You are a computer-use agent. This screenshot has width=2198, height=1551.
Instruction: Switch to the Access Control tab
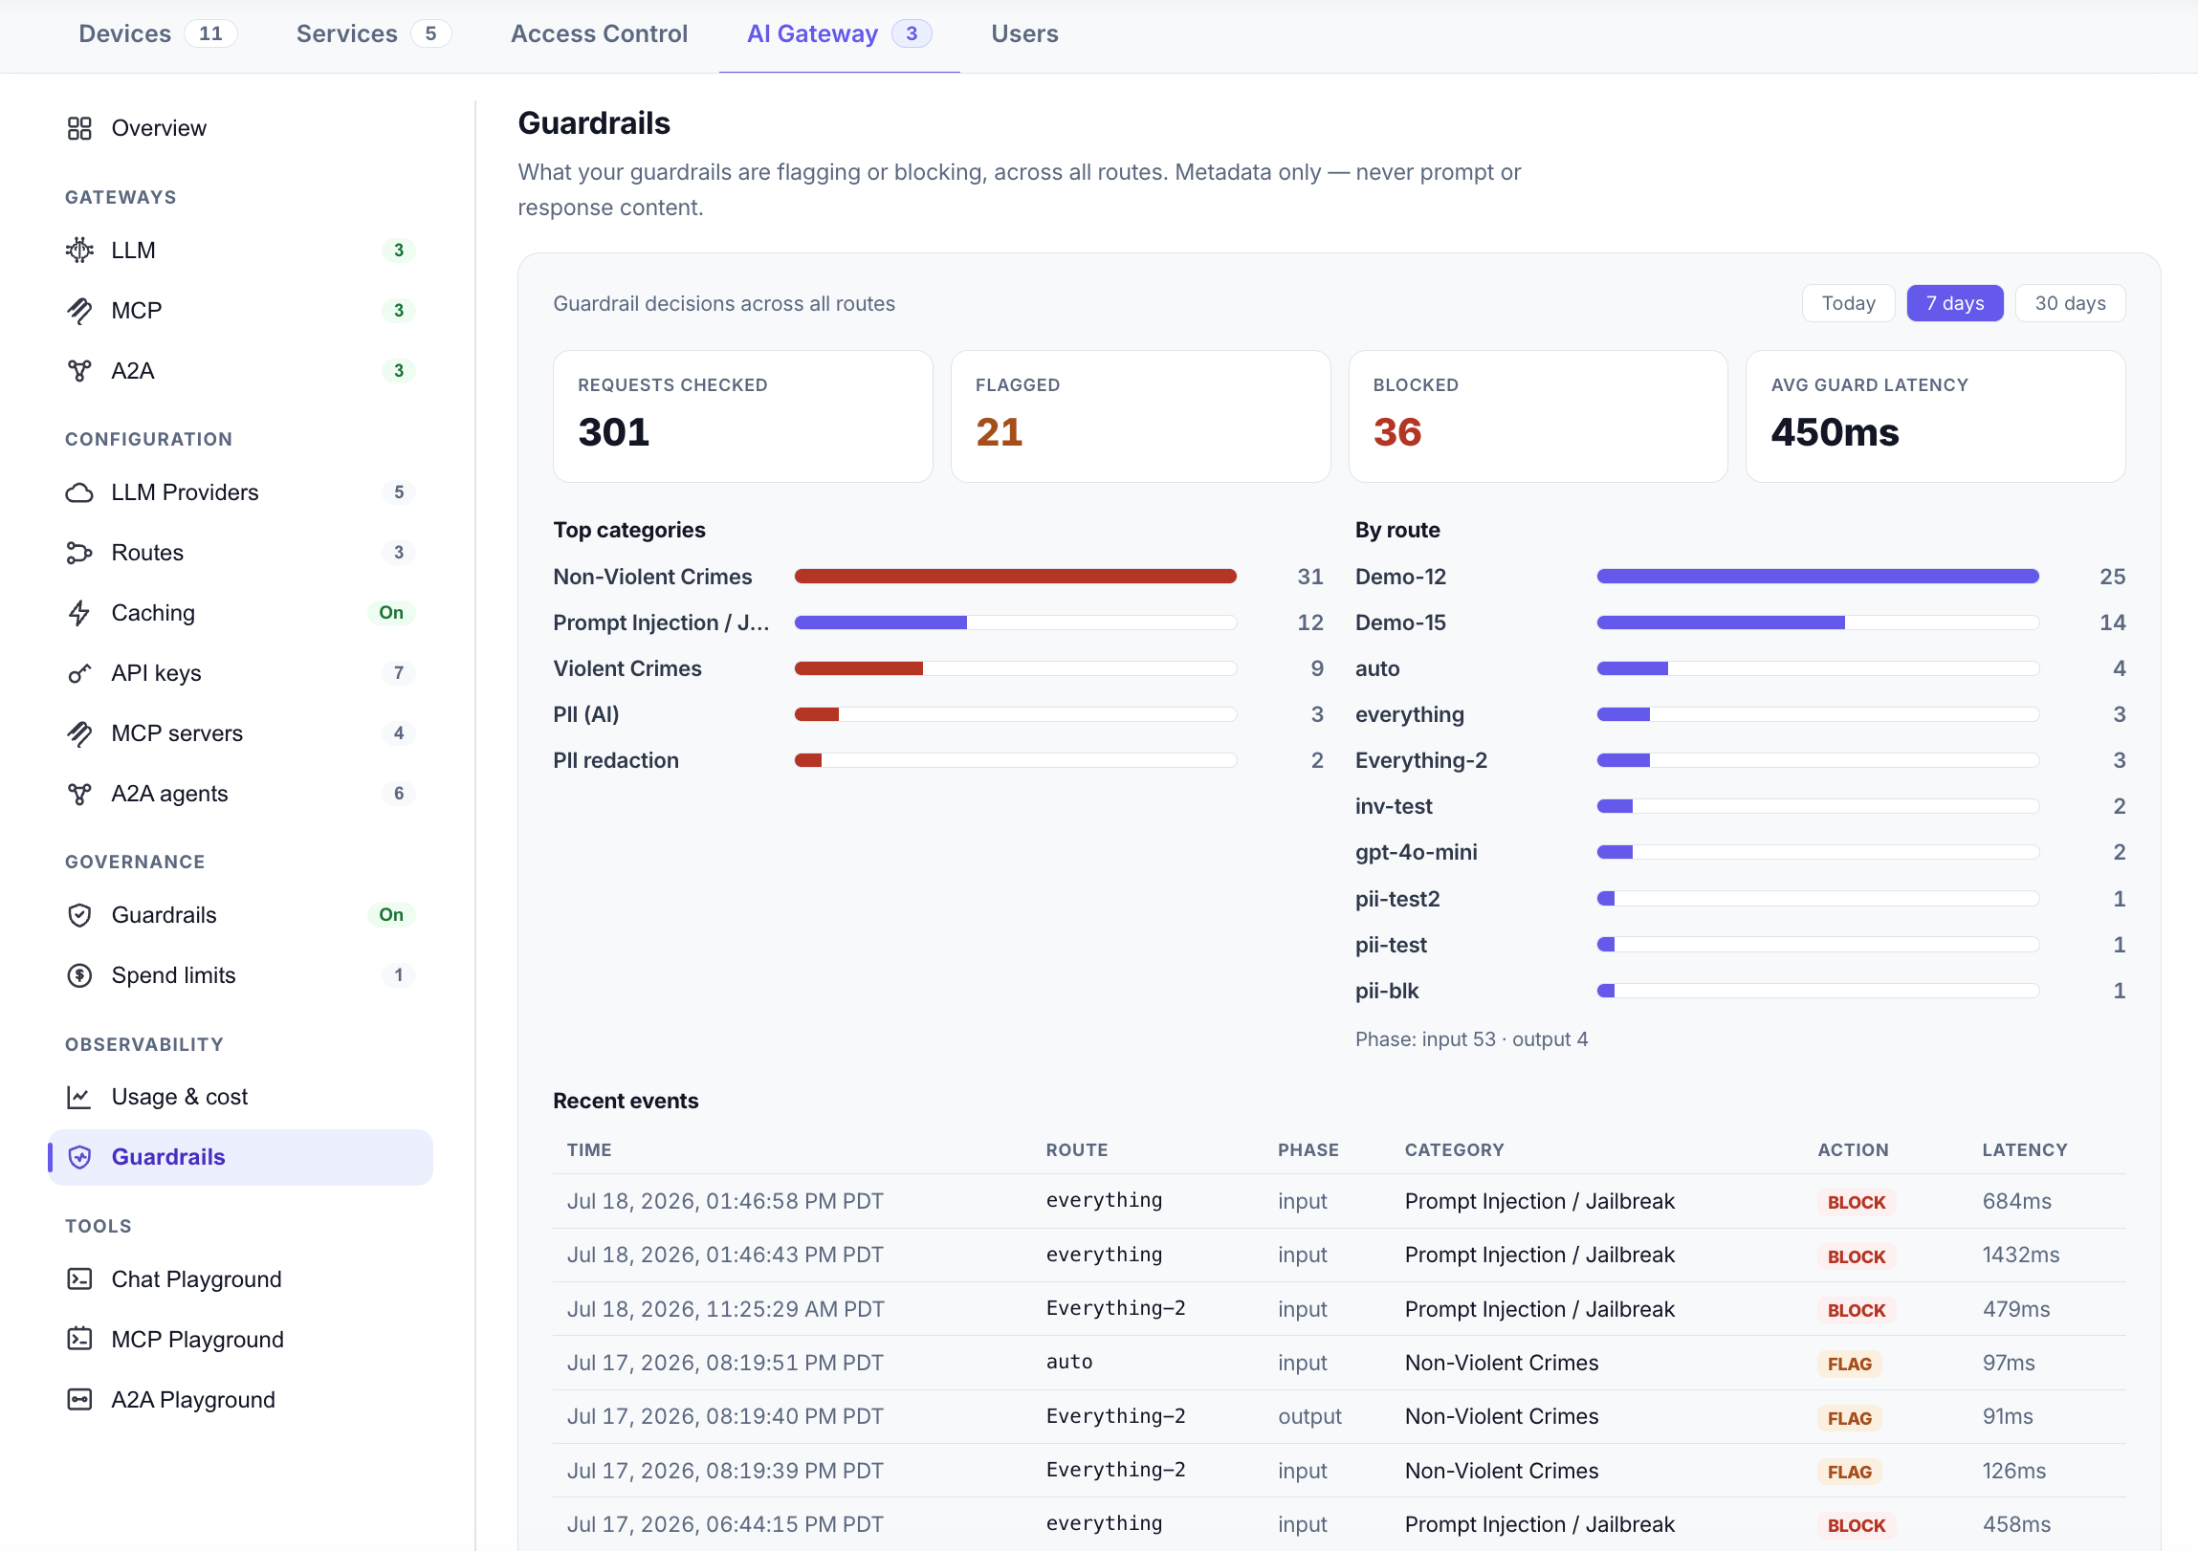600,33
